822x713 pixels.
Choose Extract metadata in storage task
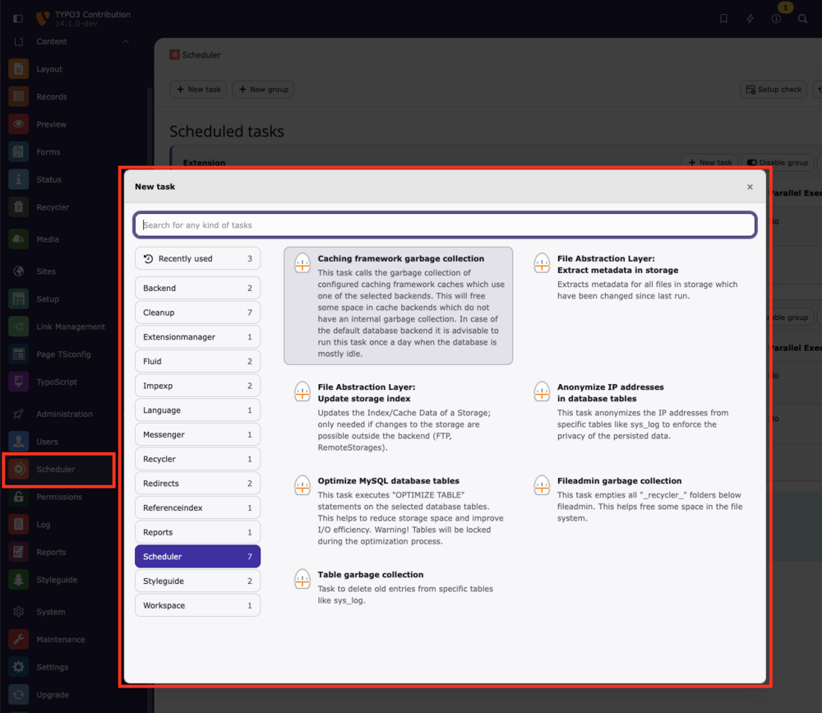pos(638,277)
